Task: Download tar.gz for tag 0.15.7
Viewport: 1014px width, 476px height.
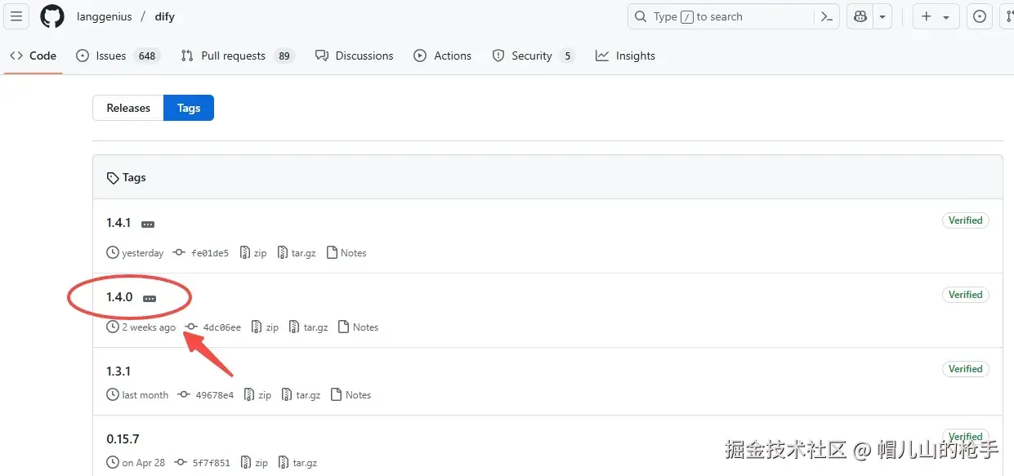Action: [x=298, y=463]
